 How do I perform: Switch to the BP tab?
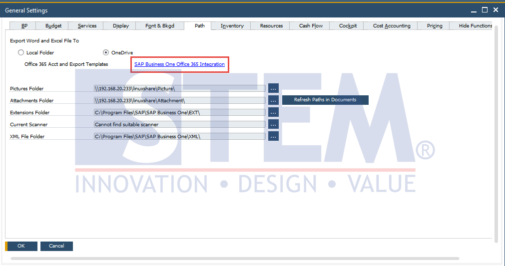(23, 26)
